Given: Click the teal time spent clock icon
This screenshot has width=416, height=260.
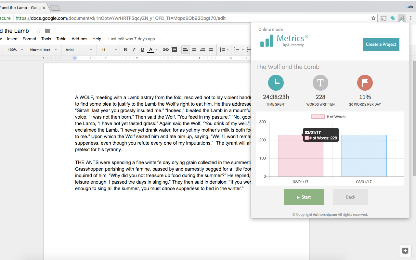Looking at the screenshot, I should pyautogui.click(x=276, y=83).
